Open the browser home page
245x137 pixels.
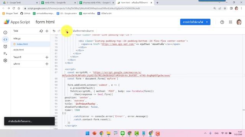pos(19,8)
